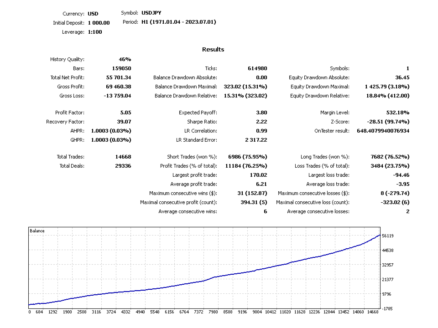Select Margin Level value 532.18%
Screen dimensions: 438x328
click(x=398, y=113)
